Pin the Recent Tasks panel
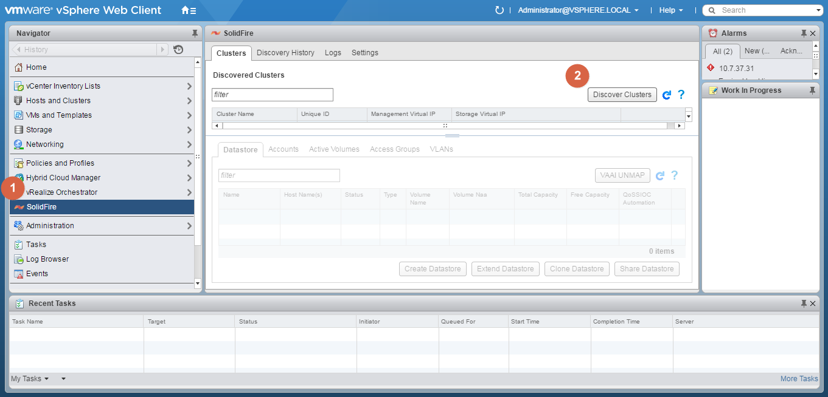Screen dimensions: 828x397 (803, 304)
